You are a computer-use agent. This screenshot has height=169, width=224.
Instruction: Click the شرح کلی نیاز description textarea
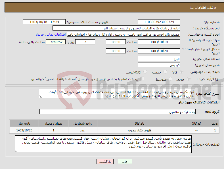coord(117,94)
